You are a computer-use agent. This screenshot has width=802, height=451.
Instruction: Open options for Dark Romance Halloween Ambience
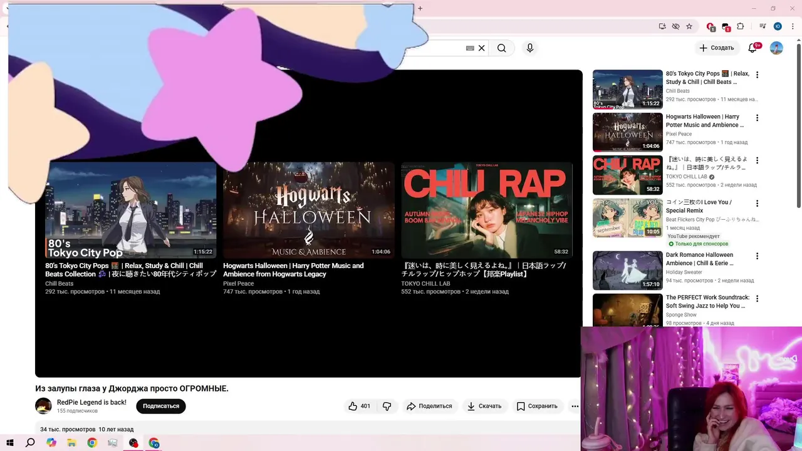[x=757, y=256]
